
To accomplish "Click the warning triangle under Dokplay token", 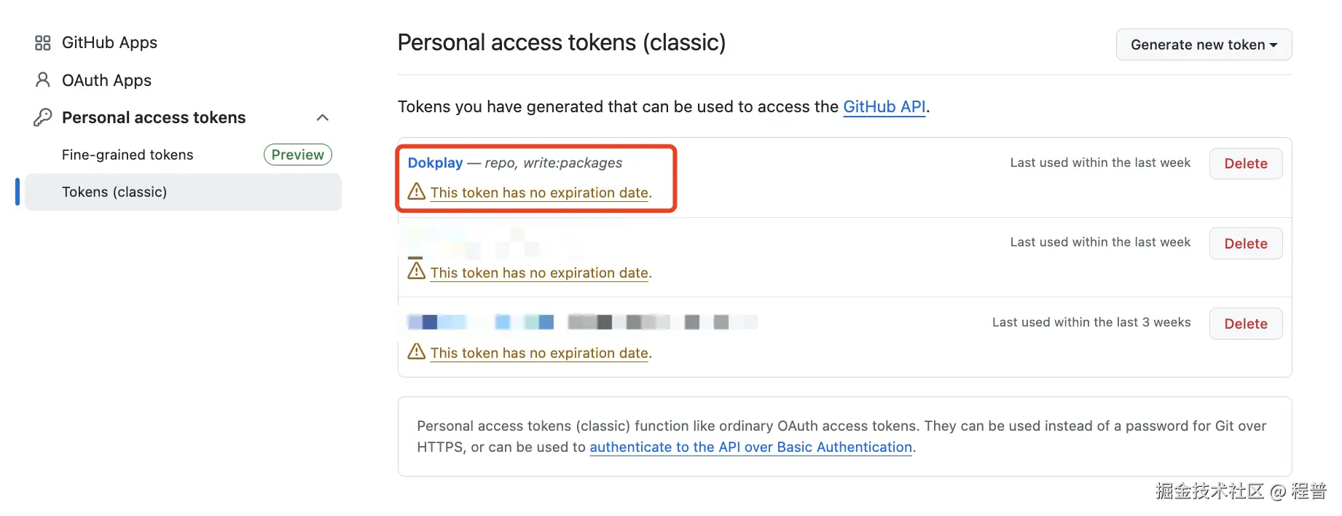I will (x=416, y=191).
